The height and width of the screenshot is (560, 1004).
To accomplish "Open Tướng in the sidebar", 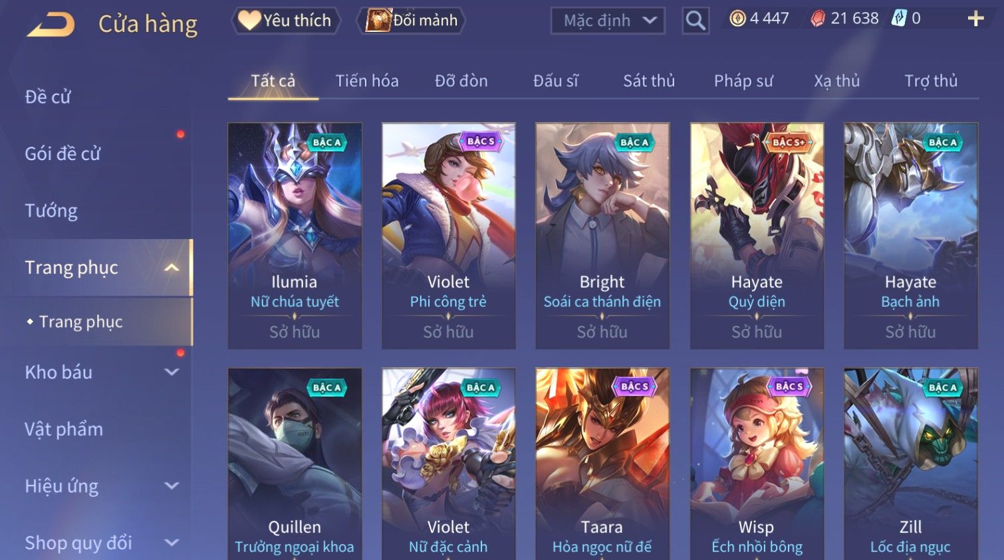I will (51, 211).
